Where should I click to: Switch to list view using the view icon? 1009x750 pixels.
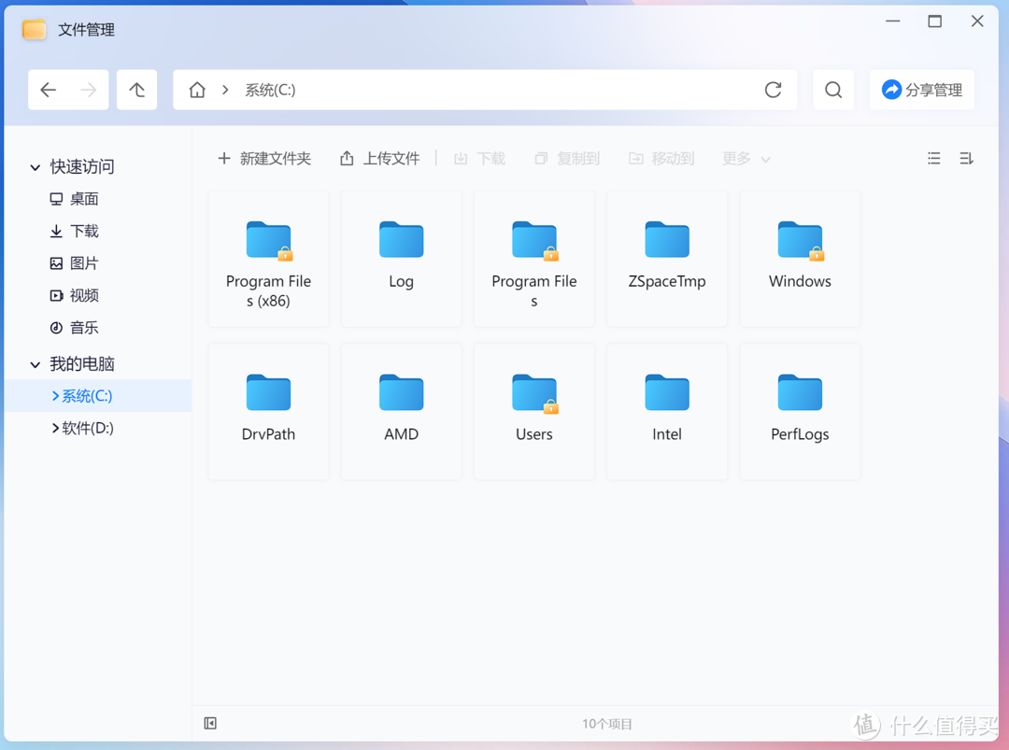pyautogui.click(x=933, y=158)
